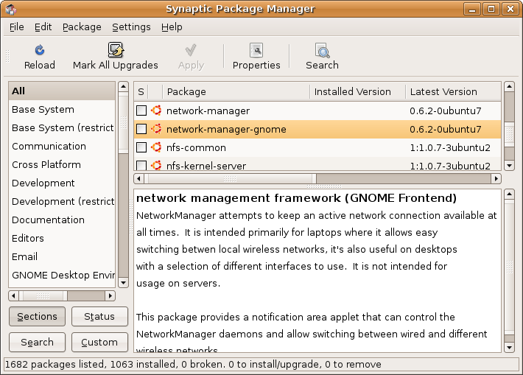Open the Package menu
The image size is (523, 375).
point(82,27)
